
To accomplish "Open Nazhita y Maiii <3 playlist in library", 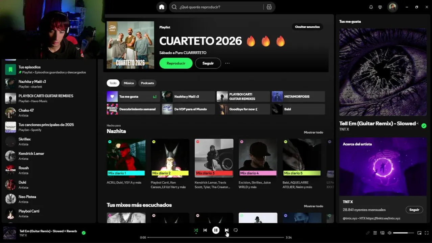I will (x=49, y=84).
